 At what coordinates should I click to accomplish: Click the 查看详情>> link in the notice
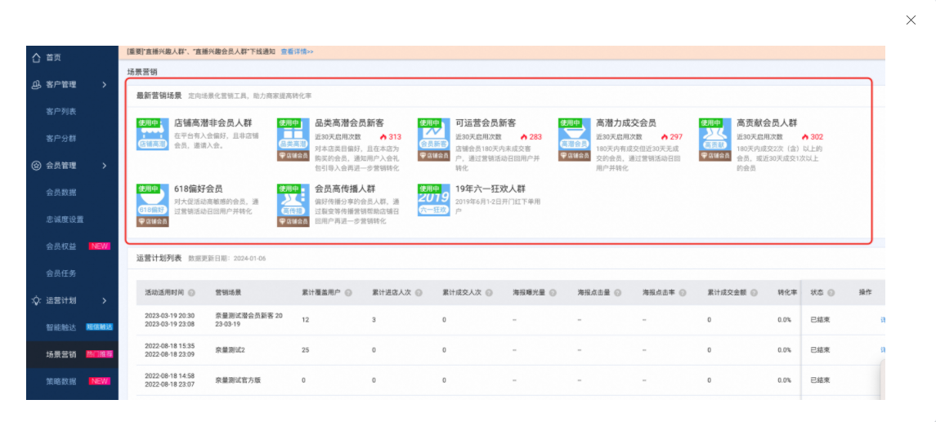point(298,52)
